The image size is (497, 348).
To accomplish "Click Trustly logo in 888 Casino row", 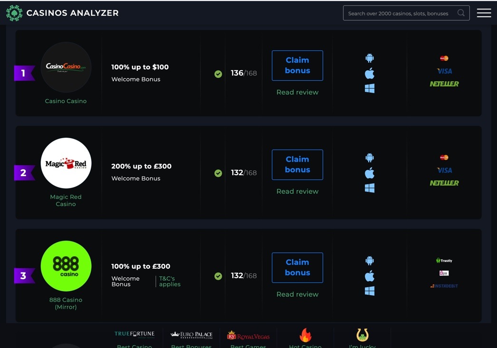I will (x=444, y=261).
